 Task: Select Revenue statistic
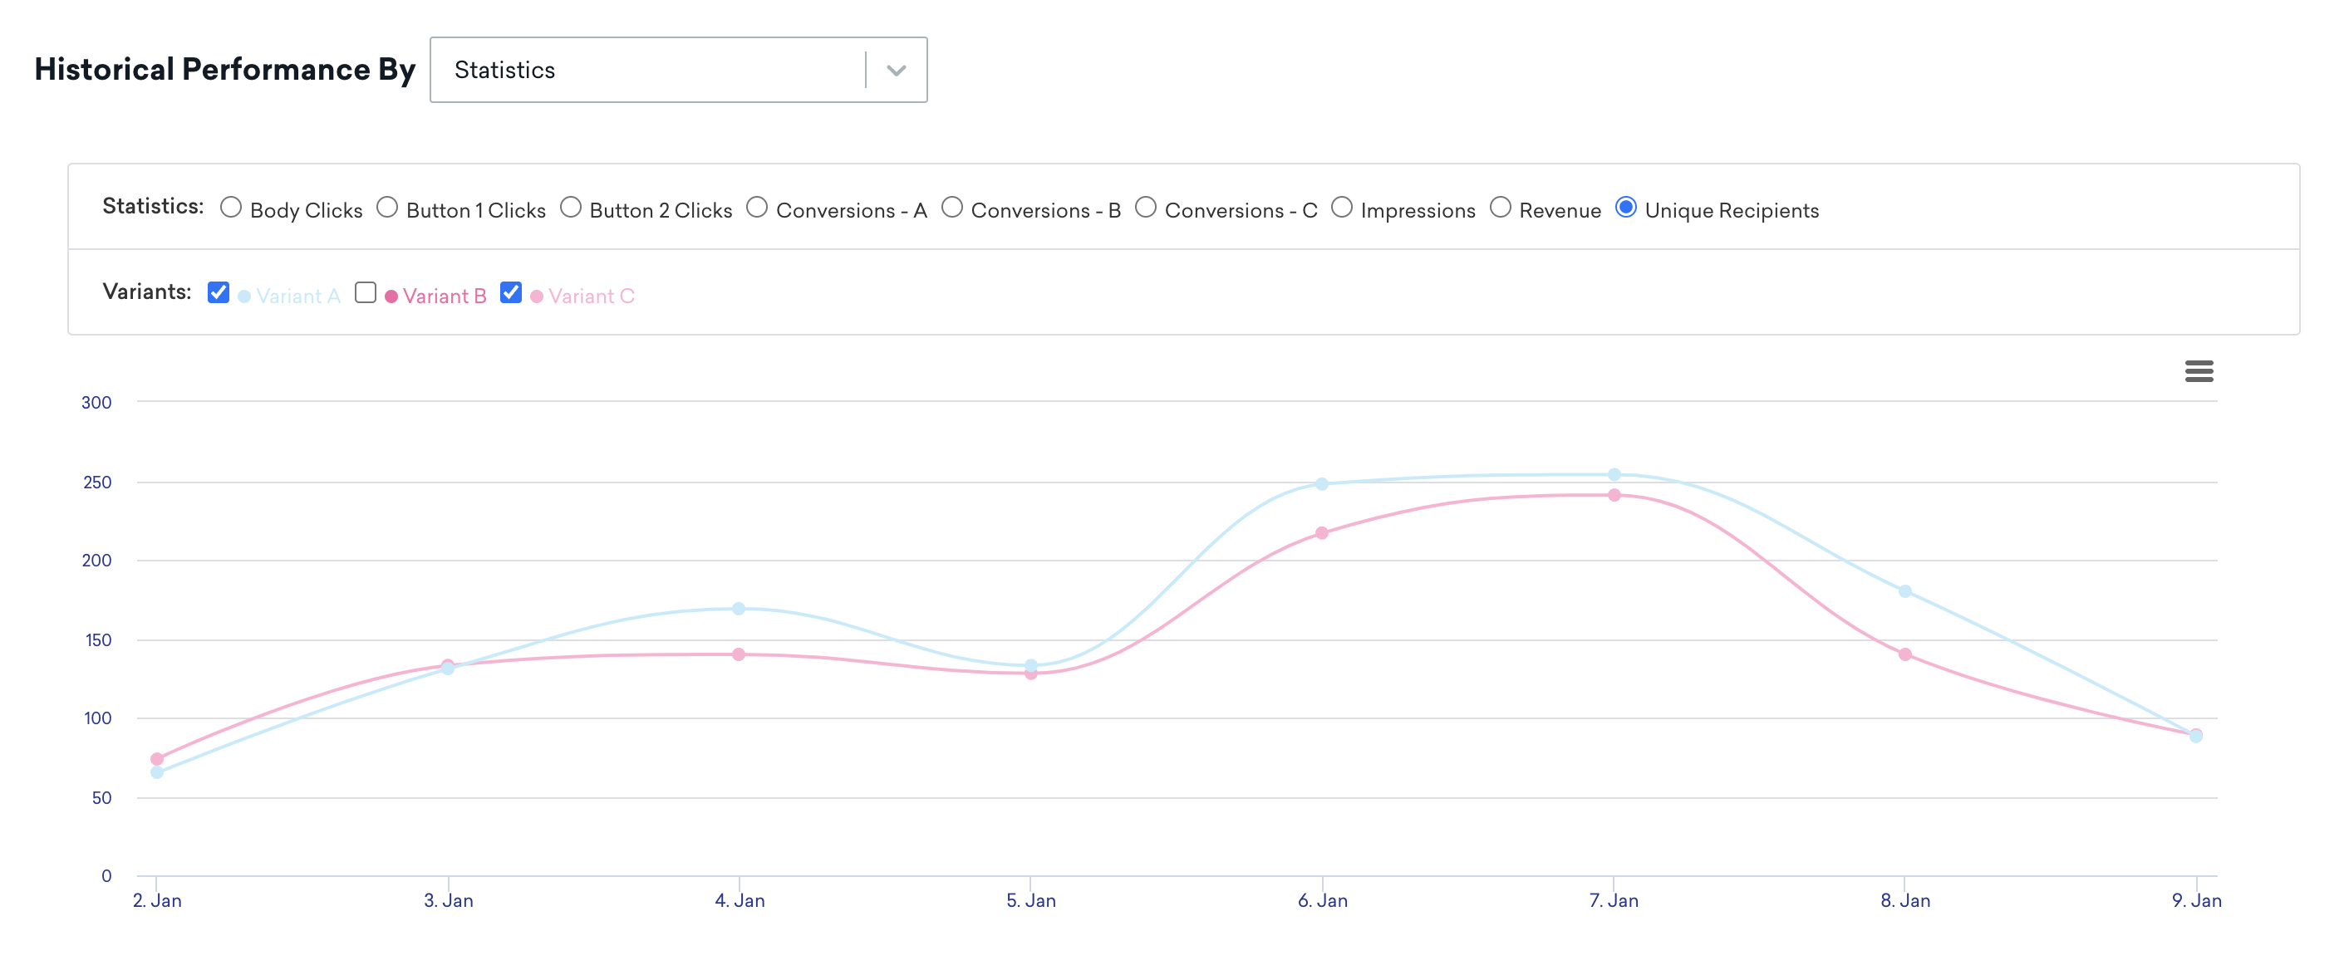(x=1502, y=208)
